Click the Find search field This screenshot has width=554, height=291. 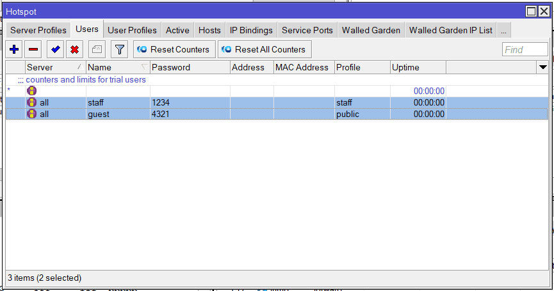pyautogui.click(x=524, y=49)
